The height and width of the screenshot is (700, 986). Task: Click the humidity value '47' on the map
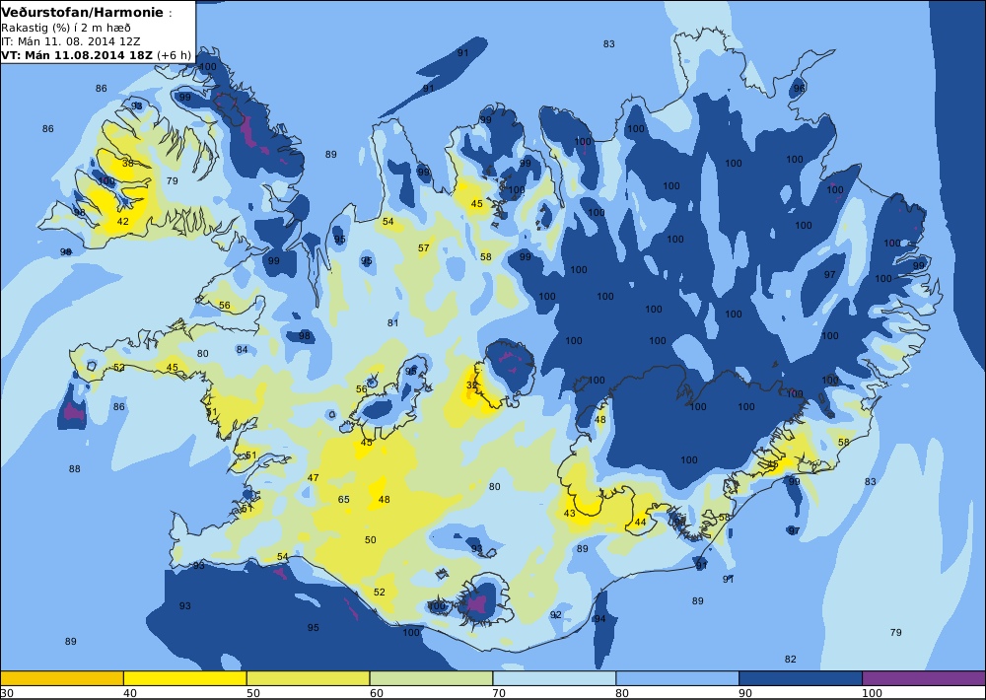314,477
